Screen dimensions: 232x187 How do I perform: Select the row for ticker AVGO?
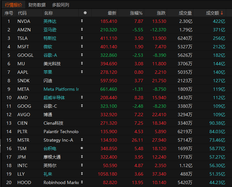24,115
